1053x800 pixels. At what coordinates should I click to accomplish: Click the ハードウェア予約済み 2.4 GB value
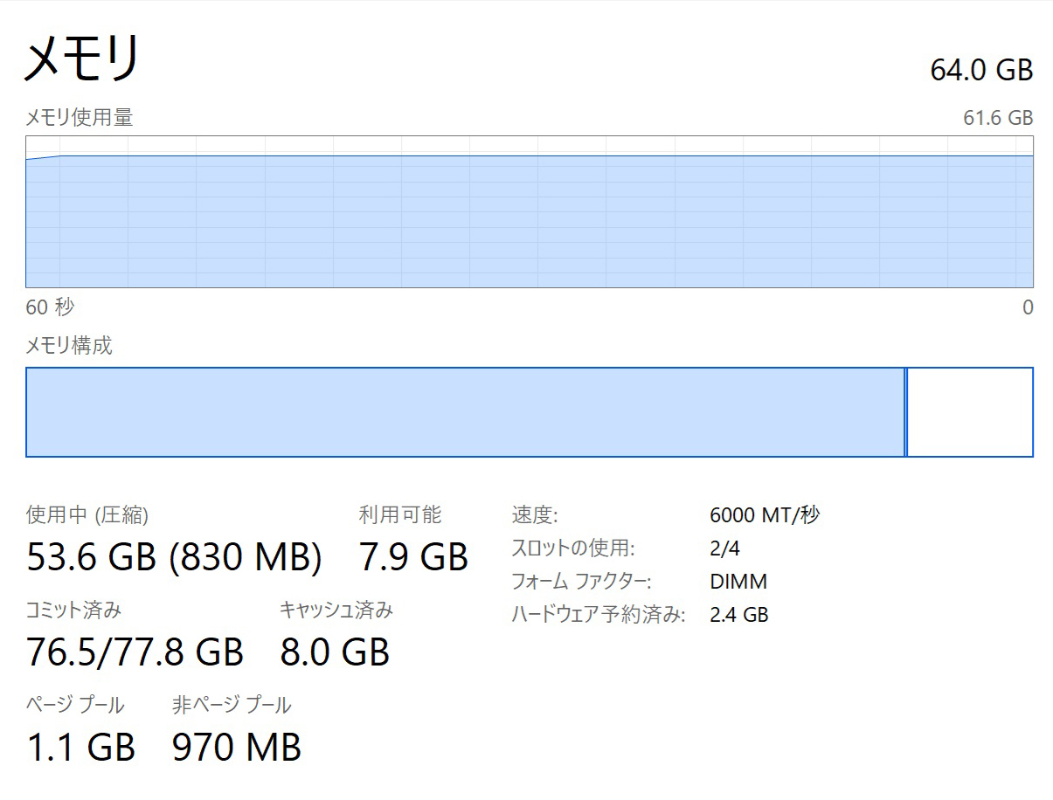tap(739, 615)
